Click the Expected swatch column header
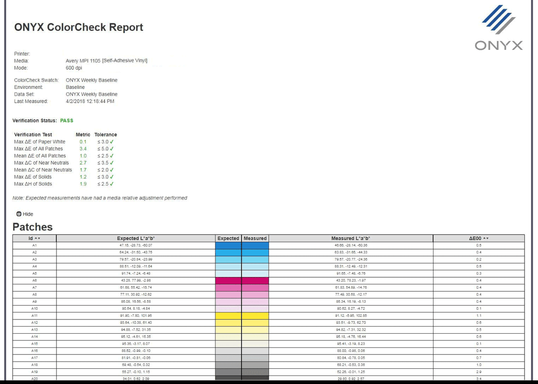The width and height of the screenshot is (538, 384). (228, 238)
